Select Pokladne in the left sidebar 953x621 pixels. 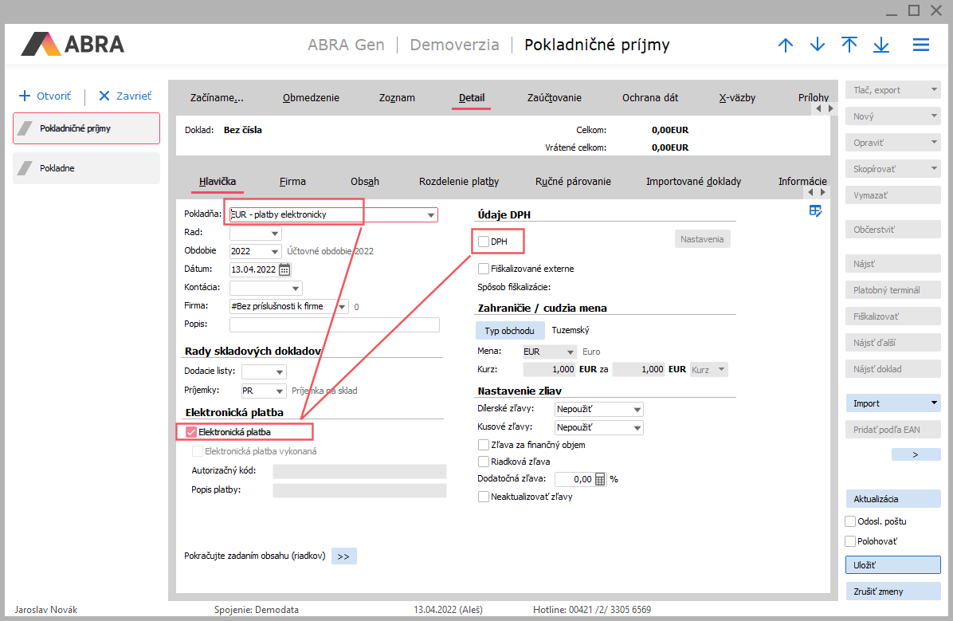(86, 168)
